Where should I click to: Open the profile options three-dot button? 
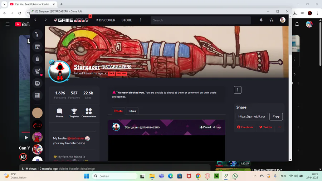coord(238,90)
